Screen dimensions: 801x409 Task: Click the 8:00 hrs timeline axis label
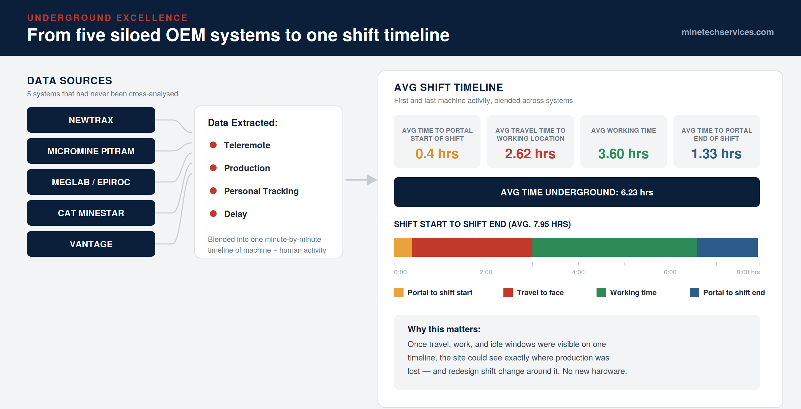click(748, 272)
